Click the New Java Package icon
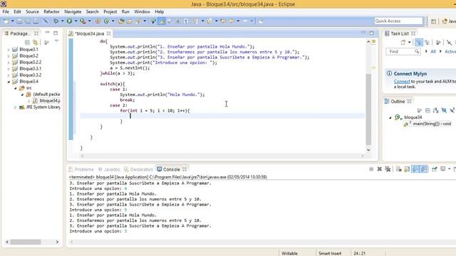 pos(98,21)
